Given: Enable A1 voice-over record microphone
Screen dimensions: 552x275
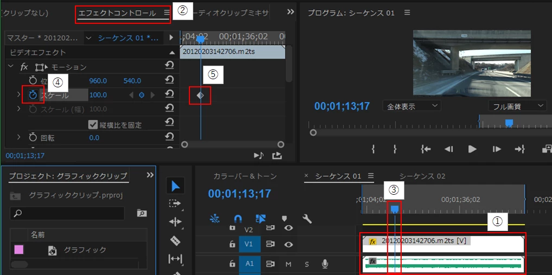Looking at the screenshot, I should click(325, 264).
